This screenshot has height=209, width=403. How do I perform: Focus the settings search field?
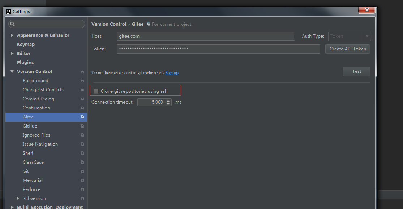coord(47,24)
